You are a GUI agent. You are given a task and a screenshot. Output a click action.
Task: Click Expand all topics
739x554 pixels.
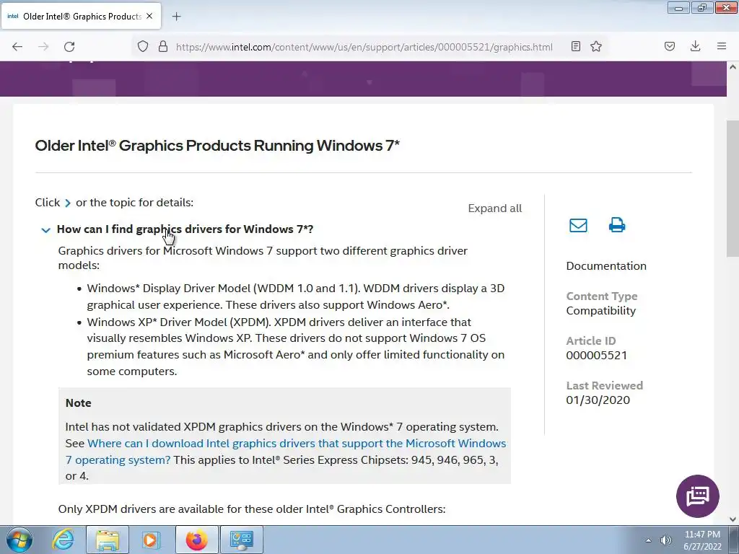point(495,208)
